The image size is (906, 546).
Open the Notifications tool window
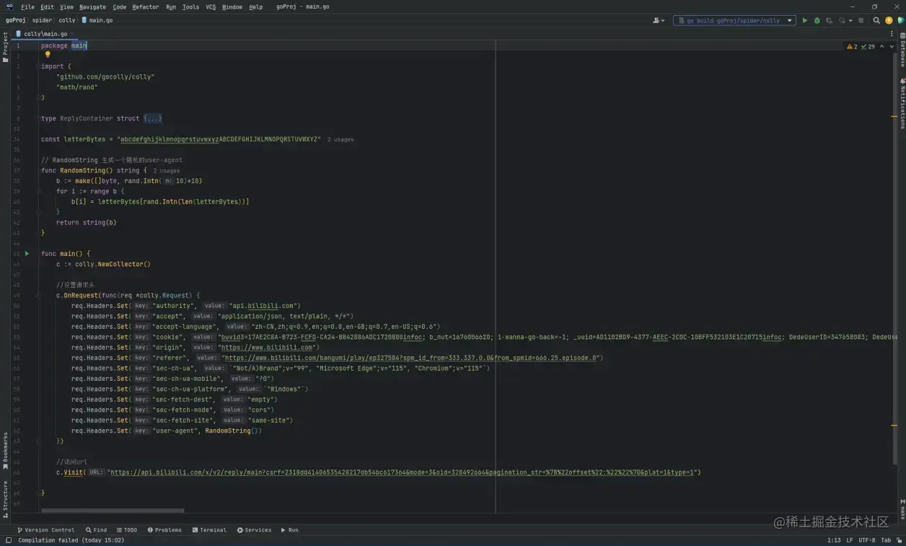point(902,103)
